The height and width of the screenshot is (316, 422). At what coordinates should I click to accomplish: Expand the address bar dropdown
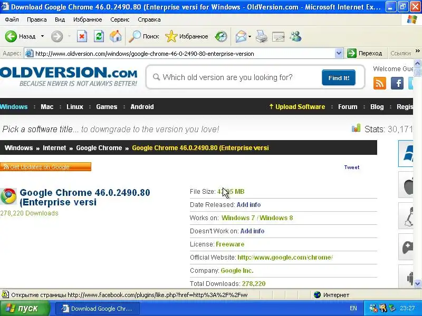click(339, 54)
